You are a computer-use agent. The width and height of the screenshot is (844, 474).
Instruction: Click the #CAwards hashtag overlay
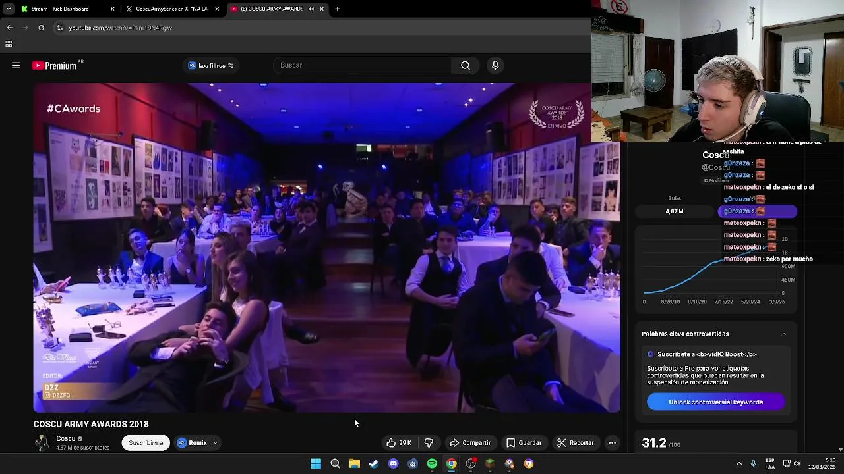[73, 109]
